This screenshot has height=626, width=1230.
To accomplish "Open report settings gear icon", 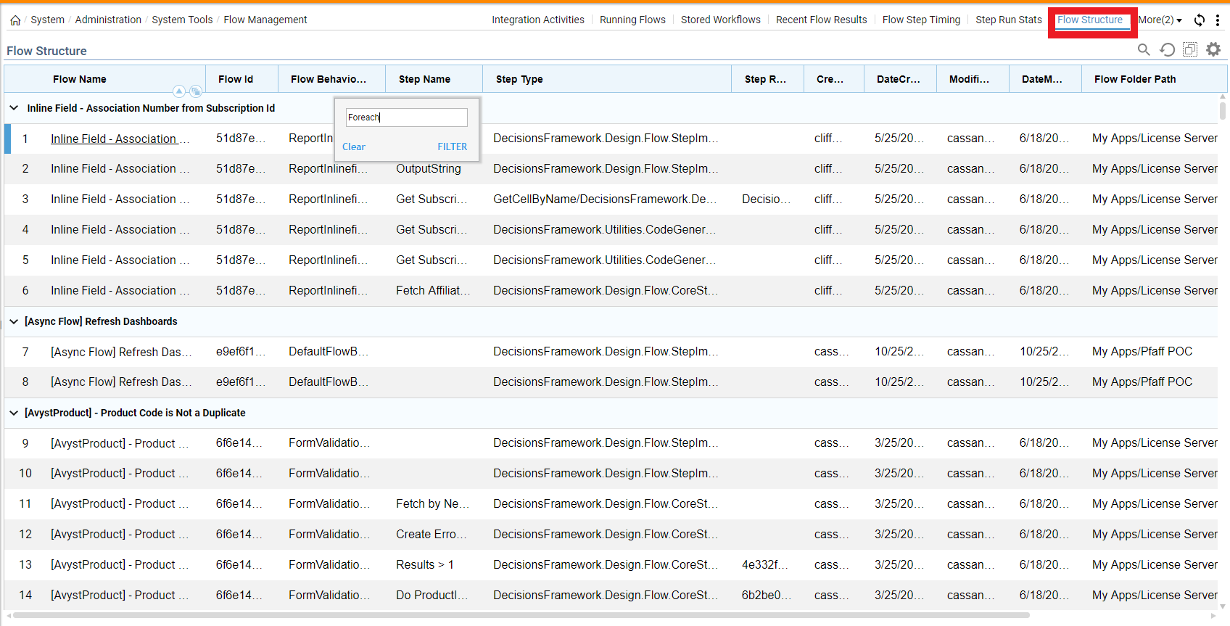I will pos(1213,49).
